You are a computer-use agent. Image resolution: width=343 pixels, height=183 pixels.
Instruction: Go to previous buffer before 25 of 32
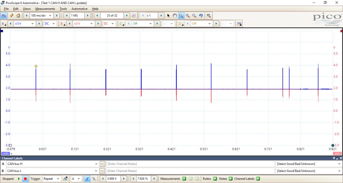tap(97, 16)
